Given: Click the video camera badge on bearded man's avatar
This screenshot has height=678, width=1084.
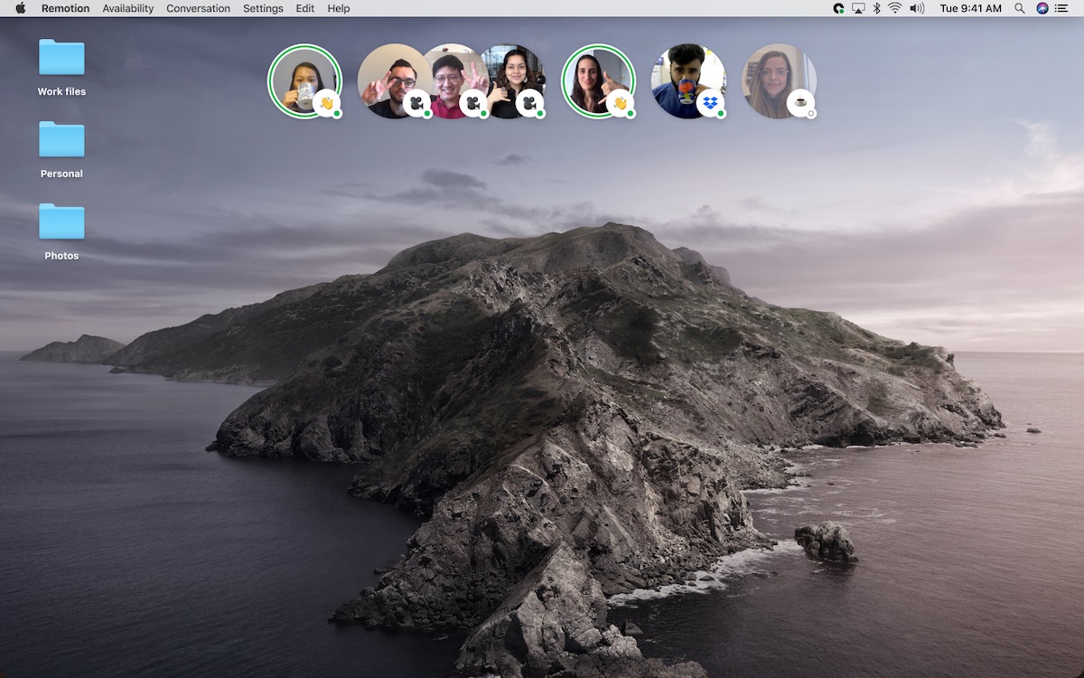Looking at the screenshot, I should point(416,103).
